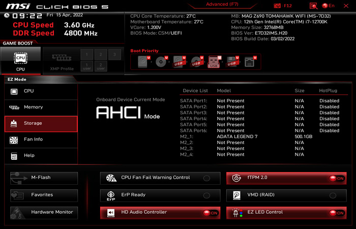Click the network boot device icon
This screenshot has height=229, width=356.
point(250,62)
